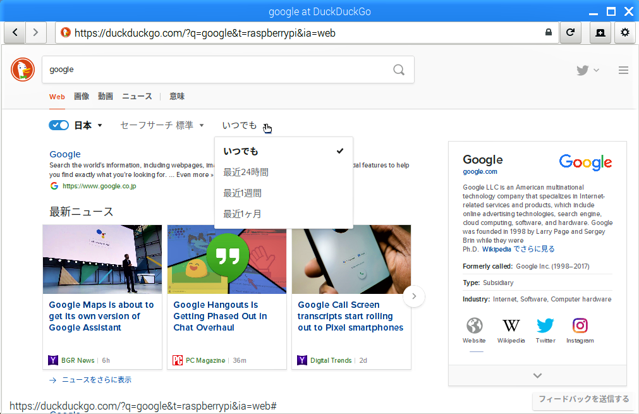Select 最近1週間 in the time menu
639x414 pixels.
coord(284,193)
